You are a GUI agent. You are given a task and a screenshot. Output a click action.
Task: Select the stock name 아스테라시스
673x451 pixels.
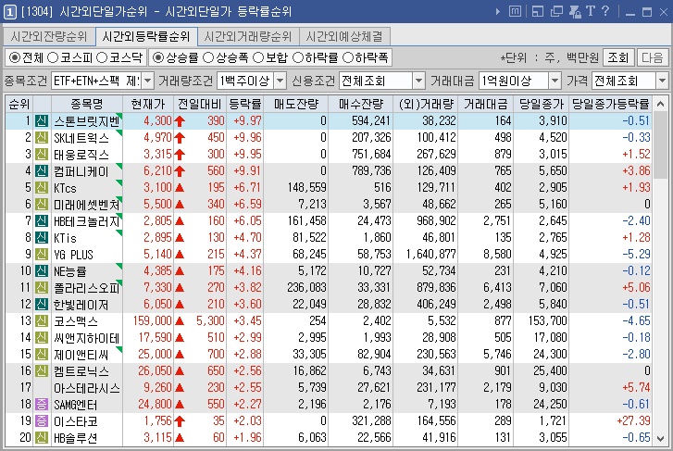coord(87,388)
